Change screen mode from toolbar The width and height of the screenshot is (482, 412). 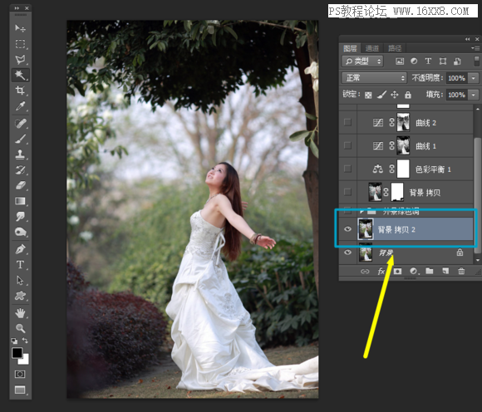20,390
